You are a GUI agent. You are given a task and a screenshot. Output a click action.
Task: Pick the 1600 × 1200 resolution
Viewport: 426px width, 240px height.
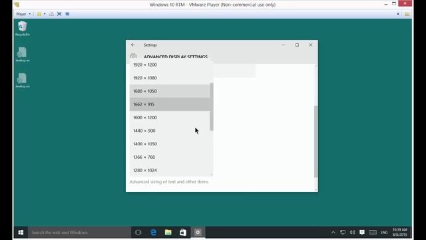[170, 117]
